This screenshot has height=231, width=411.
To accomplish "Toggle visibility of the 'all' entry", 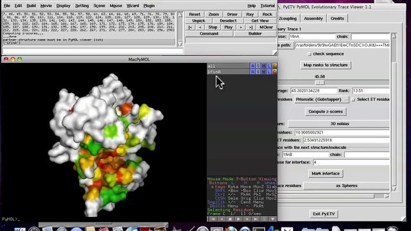I will click(228, 66).
